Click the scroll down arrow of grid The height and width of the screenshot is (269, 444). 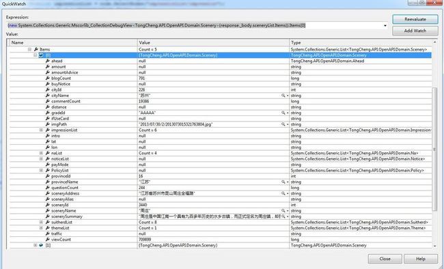434,246
